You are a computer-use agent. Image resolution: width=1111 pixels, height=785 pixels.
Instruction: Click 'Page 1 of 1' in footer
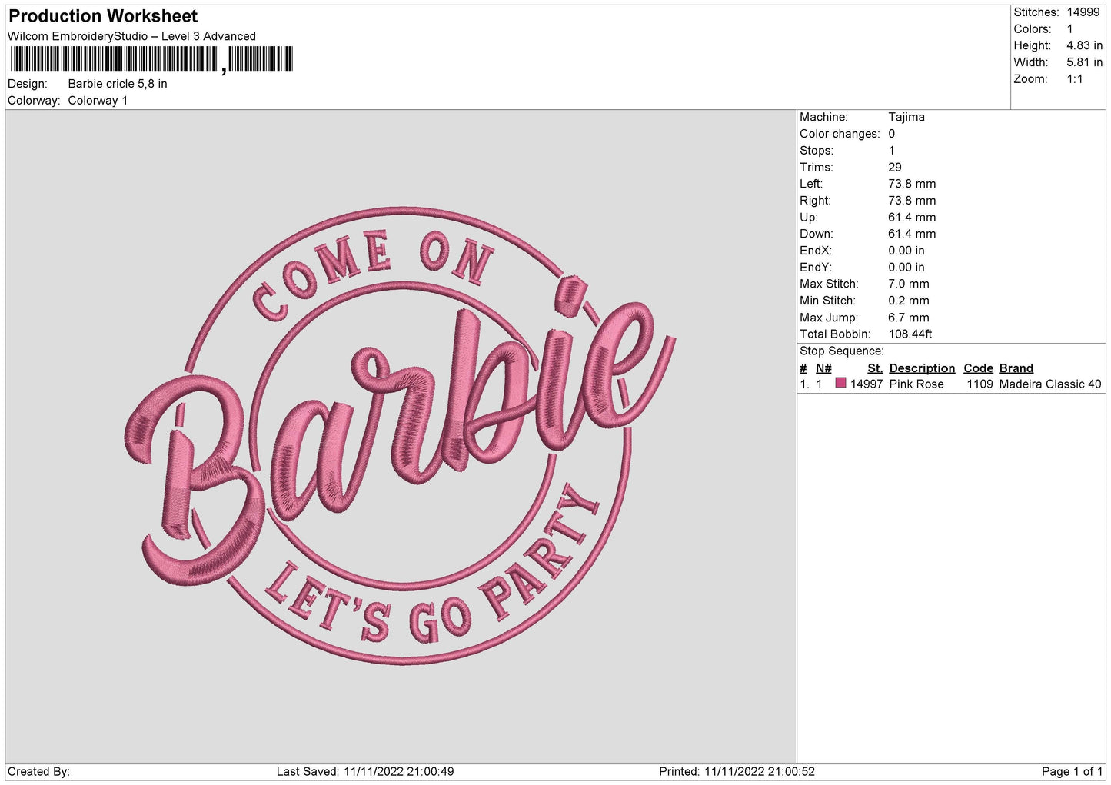[1072, 771]
